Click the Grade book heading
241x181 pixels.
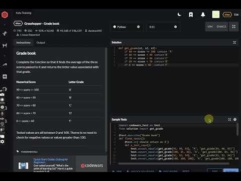pos(26,53)
